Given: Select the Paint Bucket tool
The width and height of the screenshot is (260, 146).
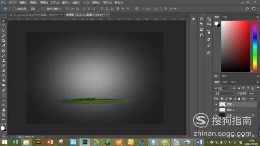Looking at the screenshot, I should [x=3, y=75].
